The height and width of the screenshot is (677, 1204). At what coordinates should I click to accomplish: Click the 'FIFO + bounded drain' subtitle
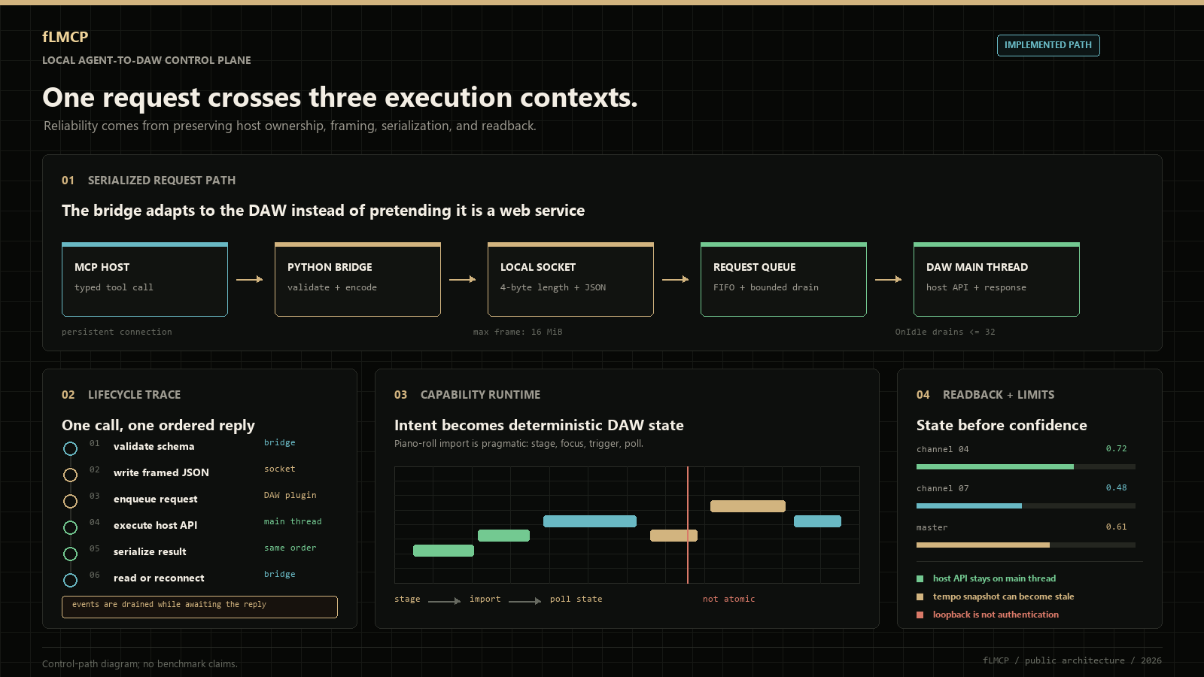pyautogui.click(x=766, y=288)
